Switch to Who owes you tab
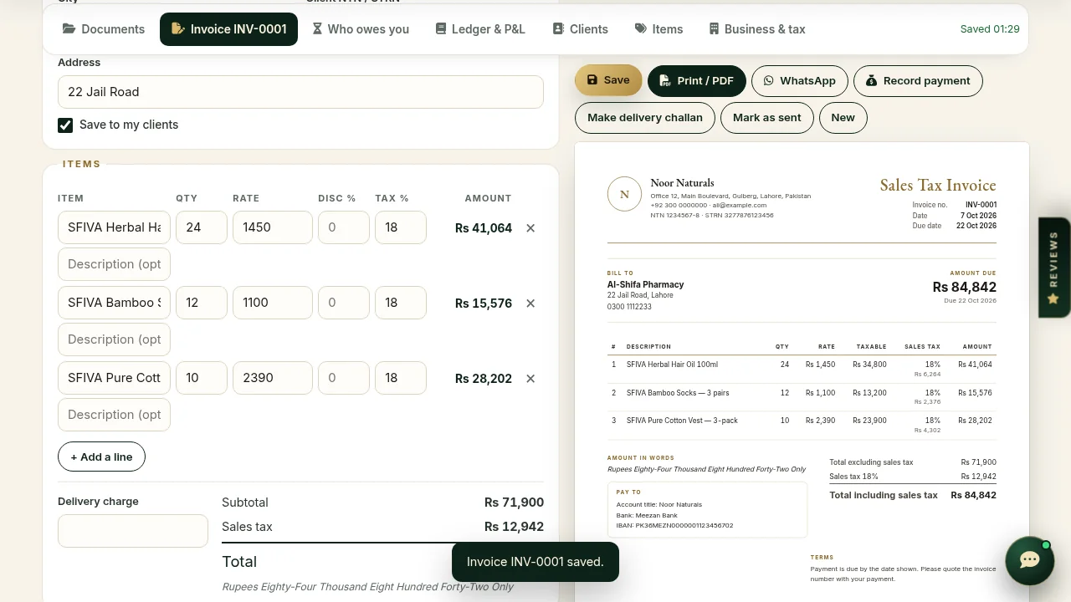This screenshot has height=602, width=1071. 361,29
